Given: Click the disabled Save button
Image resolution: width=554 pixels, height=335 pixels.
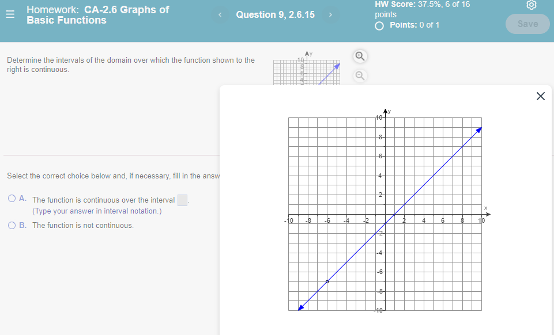Looking at the screenshot, I should (x=526, y=24).
